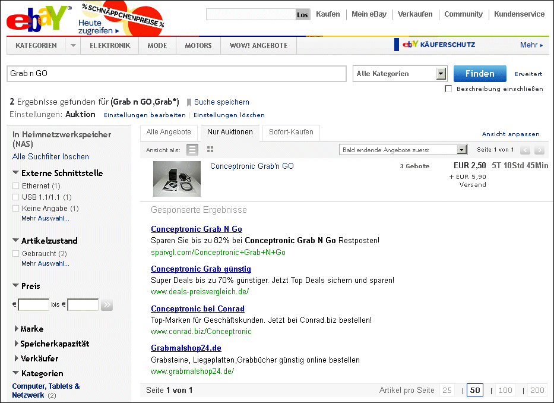
Task: Click the eBay Käuferschutz badge
Action: coord(435,45)
